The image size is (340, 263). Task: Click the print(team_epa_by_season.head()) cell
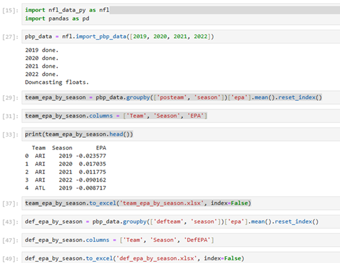(181, 135)
